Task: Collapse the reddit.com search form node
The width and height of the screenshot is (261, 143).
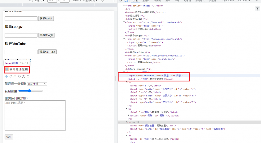Action: tap(124, 22)
